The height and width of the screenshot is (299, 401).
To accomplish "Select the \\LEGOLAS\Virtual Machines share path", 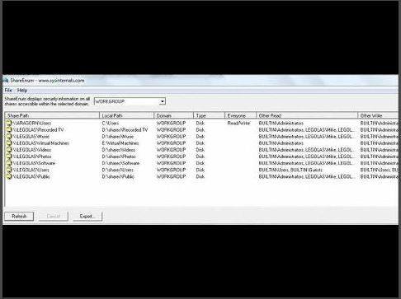I will 41,143.
